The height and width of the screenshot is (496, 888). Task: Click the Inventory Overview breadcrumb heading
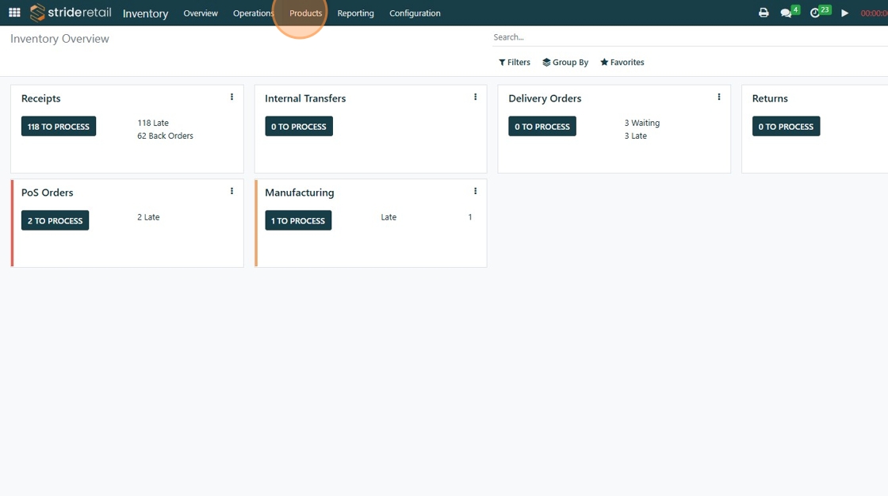pos(59,39)
